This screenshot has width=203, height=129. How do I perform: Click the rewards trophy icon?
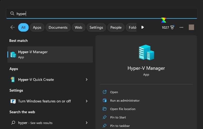click(172, 27)
